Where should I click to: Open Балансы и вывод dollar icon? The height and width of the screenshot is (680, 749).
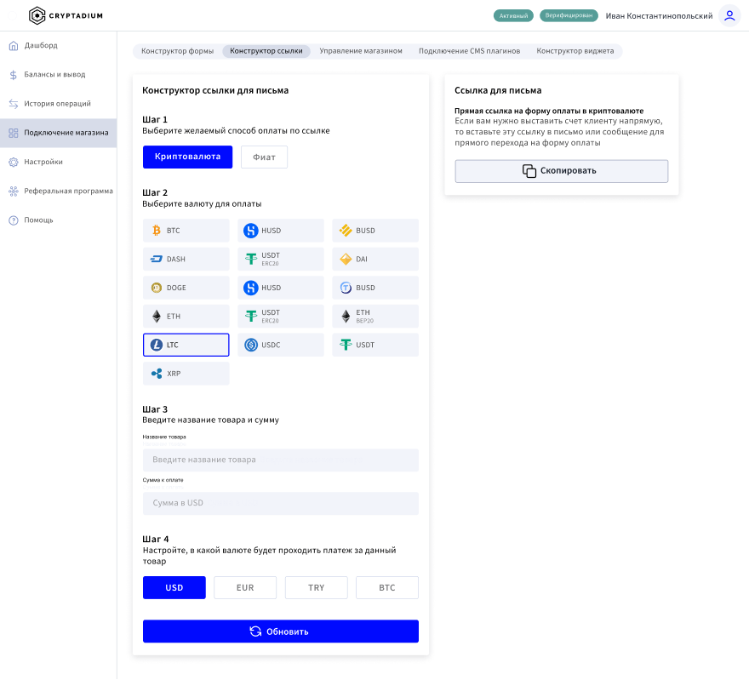(14, 75)
